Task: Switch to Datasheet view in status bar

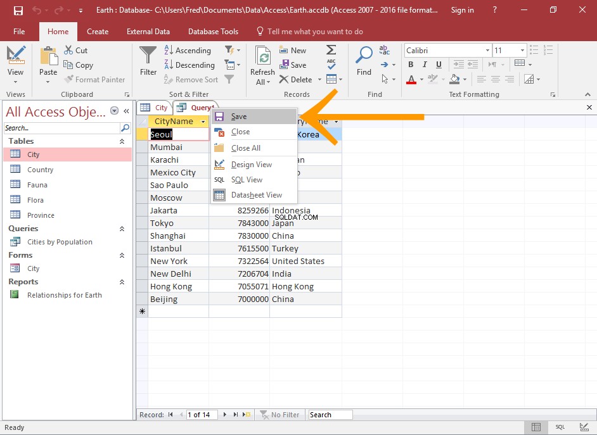Action: pyautogui.click(x=536, y=427)
